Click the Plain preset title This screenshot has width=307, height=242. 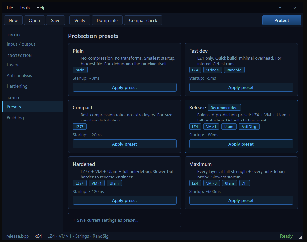click(78, 51)
